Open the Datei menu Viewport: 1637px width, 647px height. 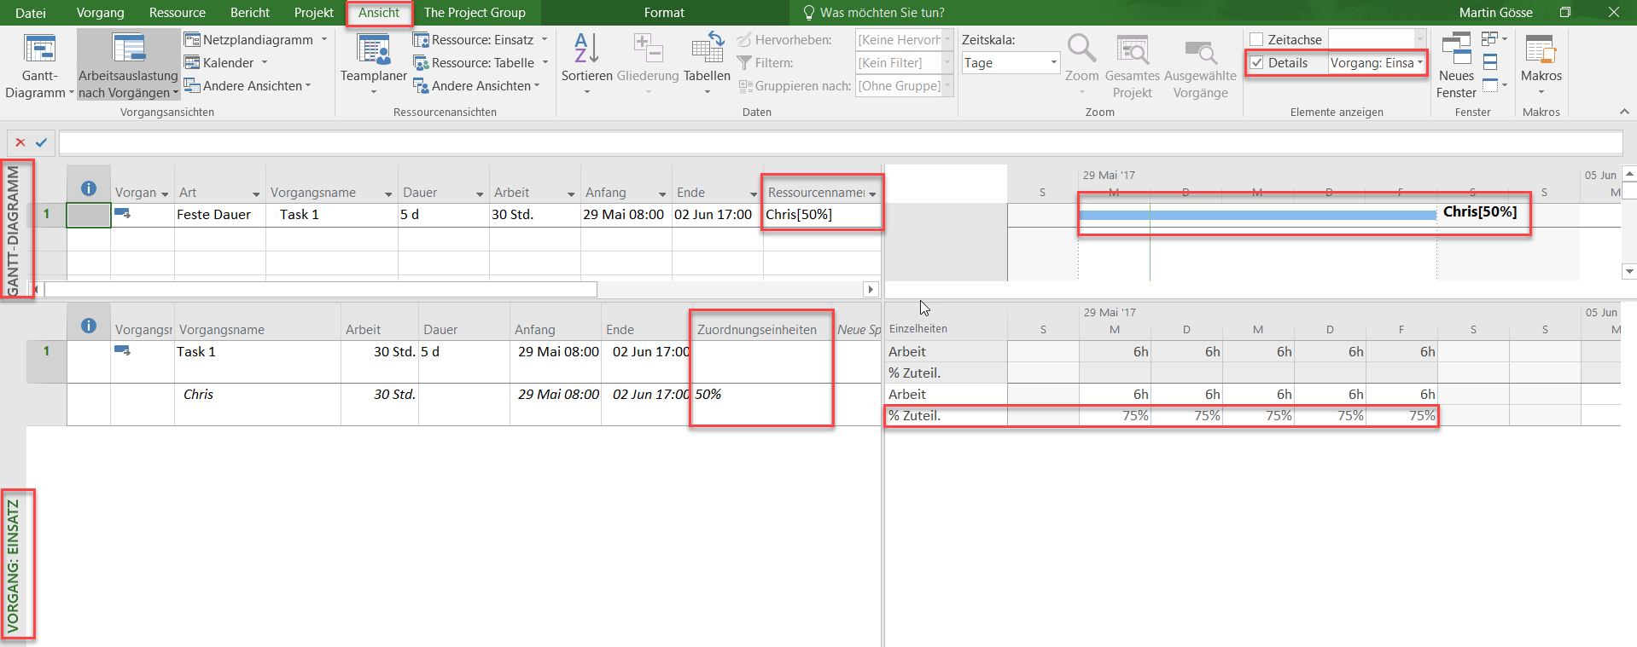tap(31, 13)
